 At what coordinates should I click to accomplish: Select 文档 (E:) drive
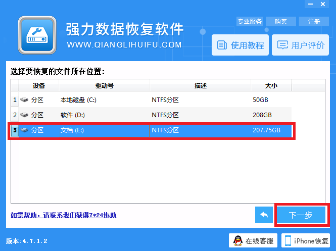72,130
